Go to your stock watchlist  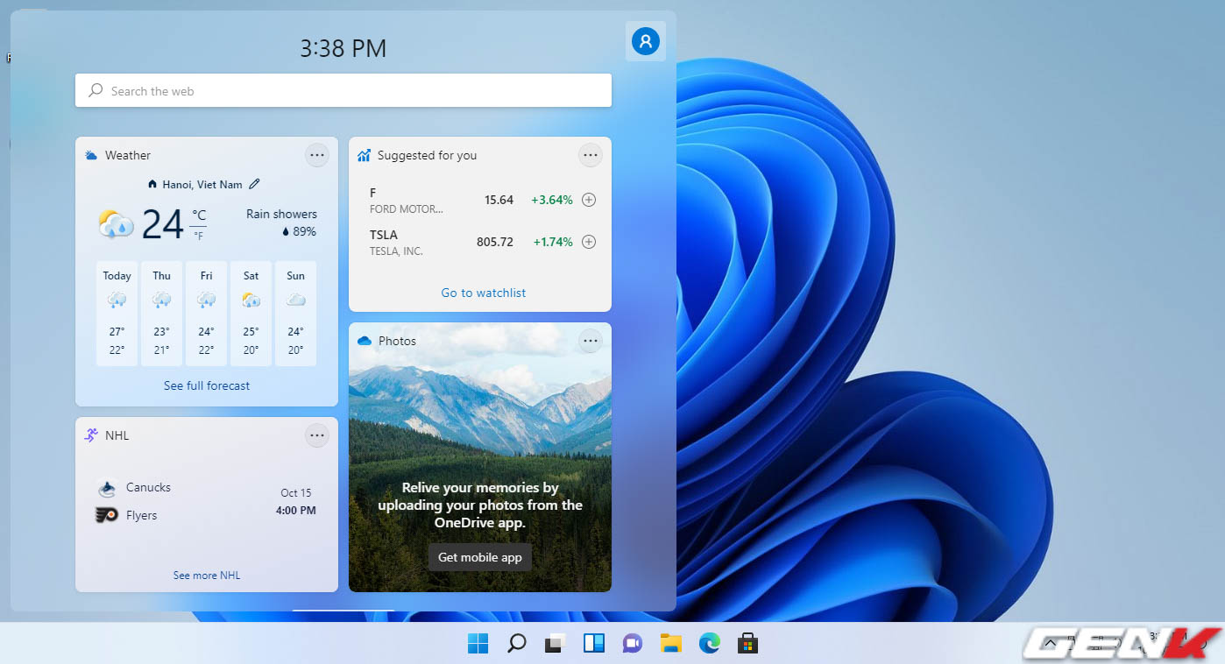click(483, 293)
